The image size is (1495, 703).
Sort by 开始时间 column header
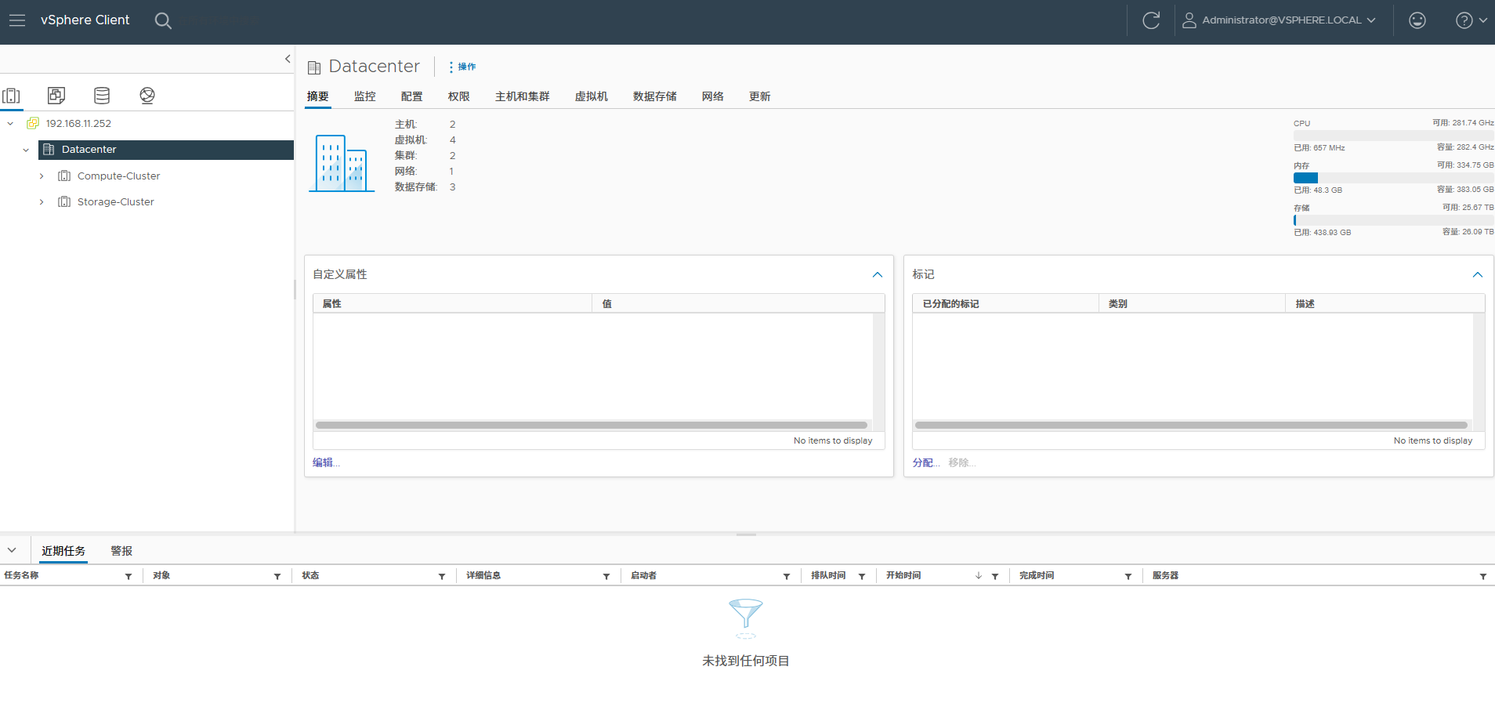pos(903,576)
